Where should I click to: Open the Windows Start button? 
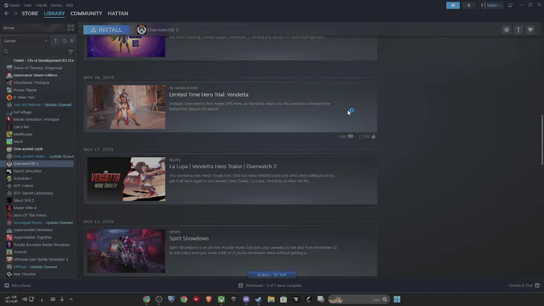click(x=397, y=300)
